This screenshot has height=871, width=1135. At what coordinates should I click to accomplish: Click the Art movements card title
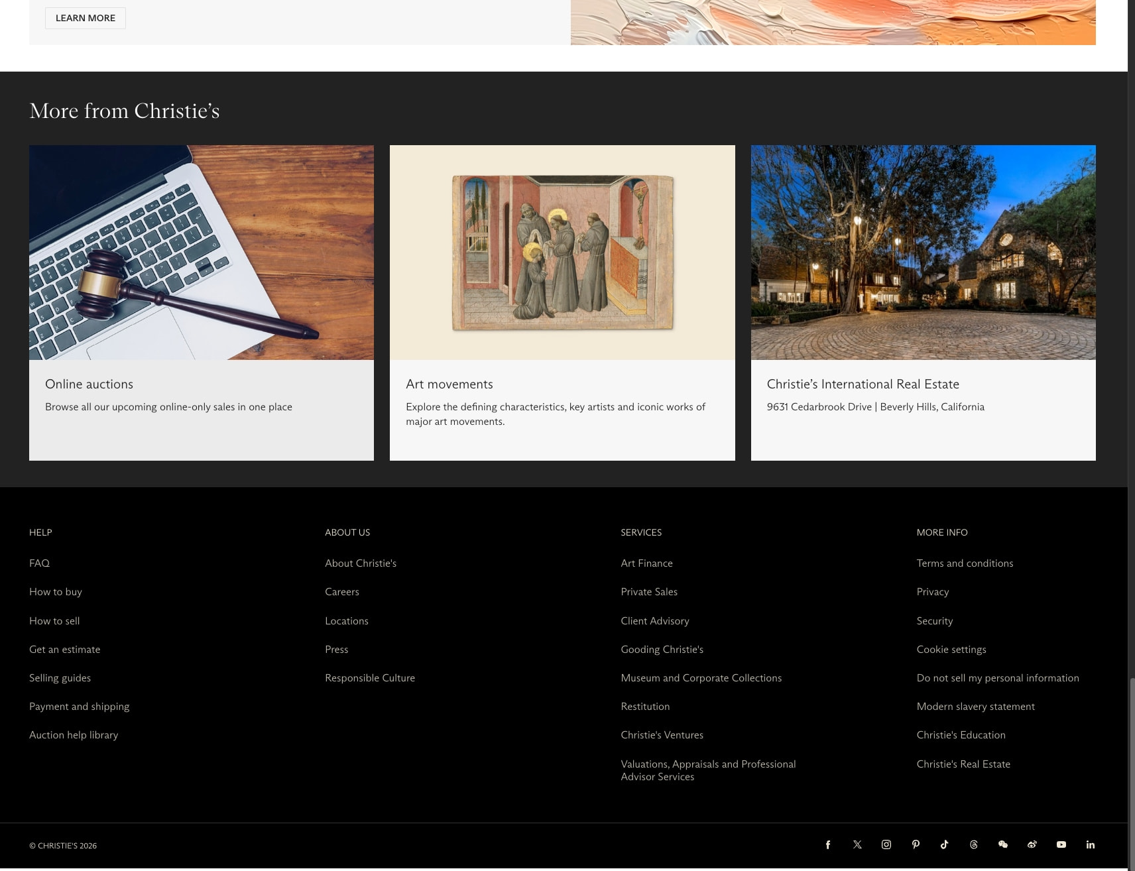449,384
